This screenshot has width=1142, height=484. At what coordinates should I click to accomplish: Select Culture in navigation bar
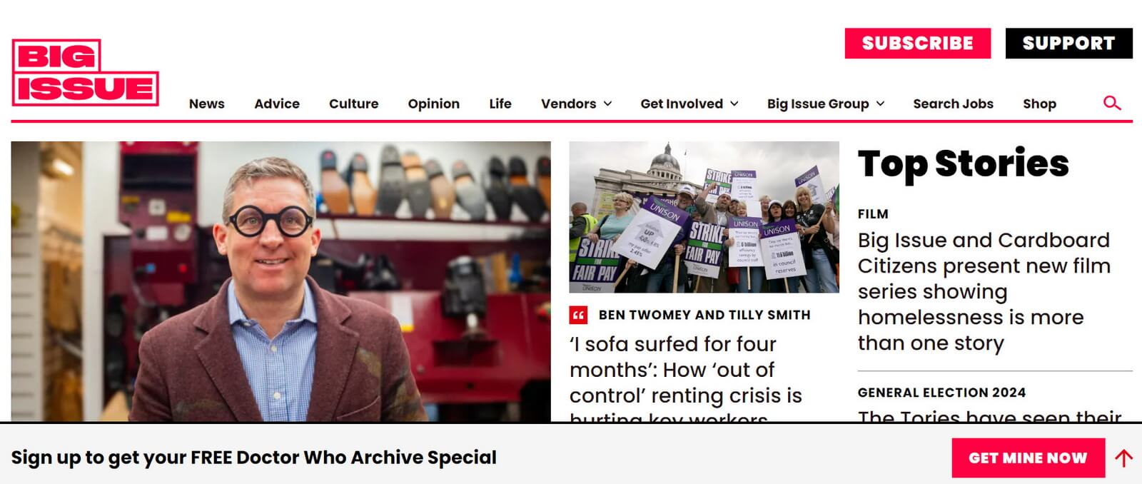(354, 104)
